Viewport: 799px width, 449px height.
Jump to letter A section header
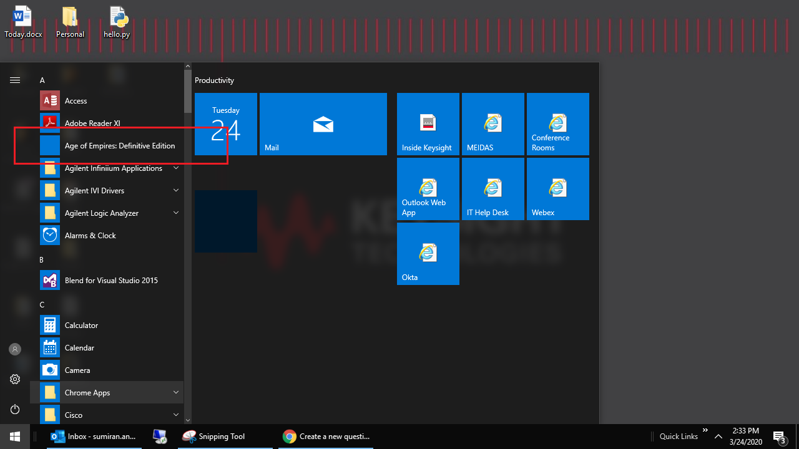[x=42, y=80]
